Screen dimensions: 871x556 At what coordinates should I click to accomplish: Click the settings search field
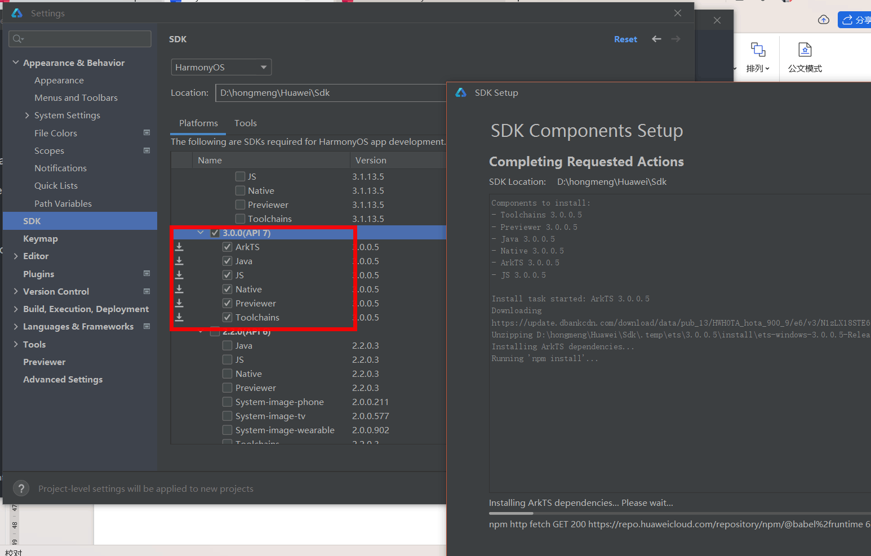tap(80, 39)
